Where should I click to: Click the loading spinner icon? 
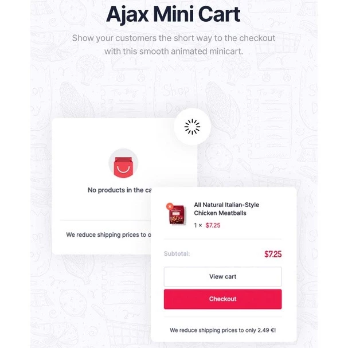[192, 127]
